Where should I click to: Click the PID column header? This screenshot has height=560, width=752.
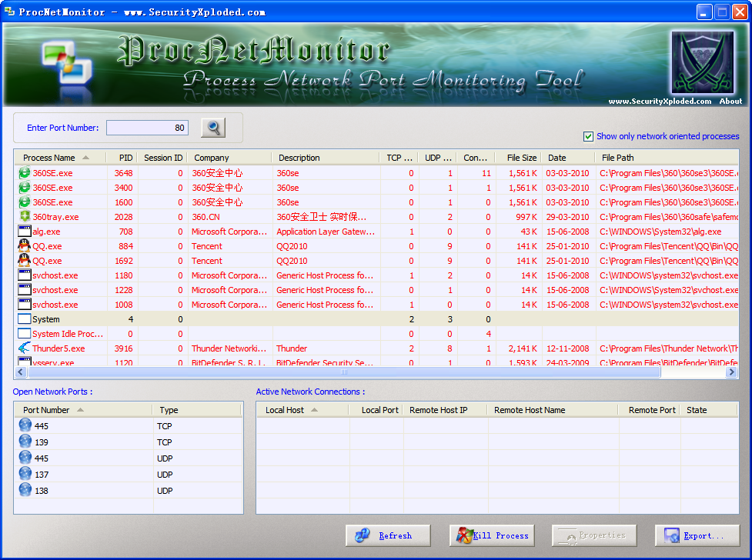125,158
